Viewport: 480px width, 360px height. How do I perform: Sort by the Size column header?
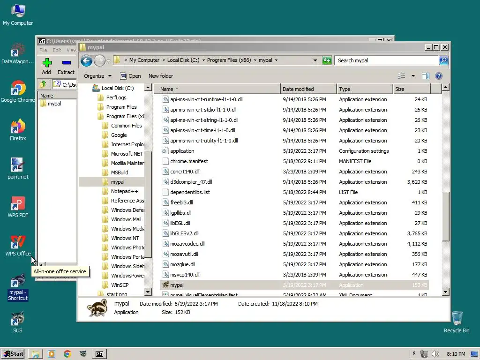pos(412,89)
